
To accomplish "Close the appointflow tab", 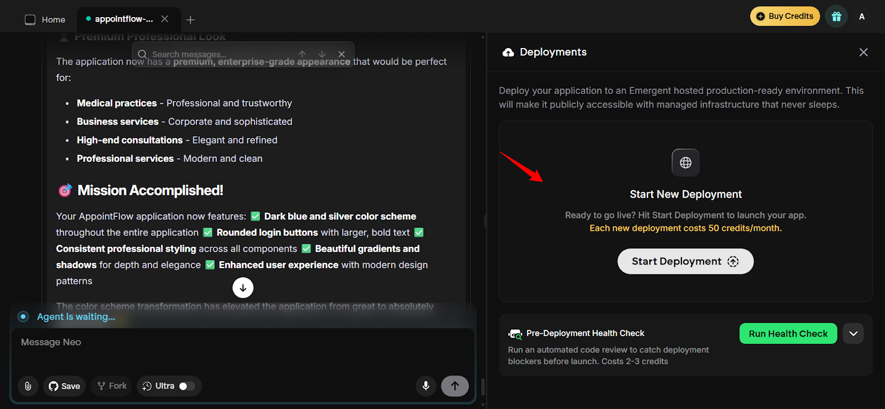I will point(165,19).
